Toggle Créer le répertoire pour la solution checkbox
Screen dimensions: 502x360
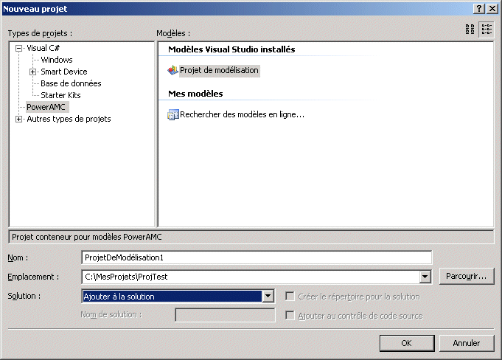(290, 297)
